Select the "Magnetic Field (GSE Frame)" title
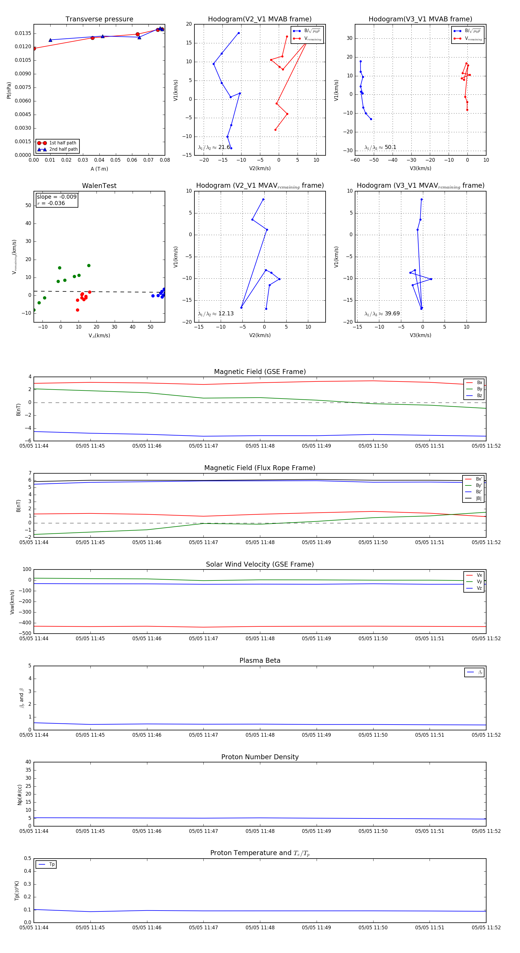This screenshot has width=520, height=953. (x=260, y=371)
